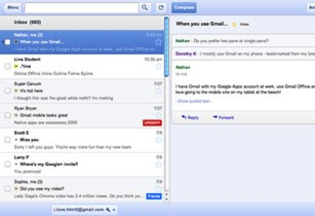Click sender name 'Larry P'
This screenshot has height=216, width=315.
pos(22,157)
